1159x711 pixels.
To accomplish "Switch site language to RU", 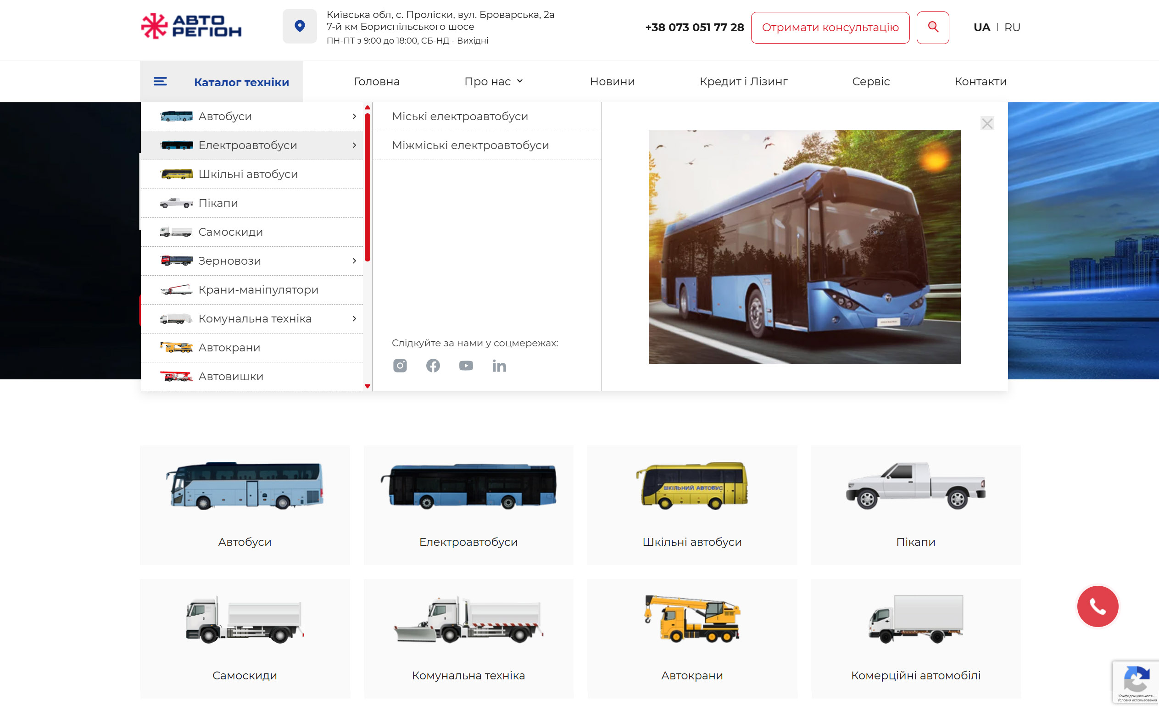I will point(1012,27).
